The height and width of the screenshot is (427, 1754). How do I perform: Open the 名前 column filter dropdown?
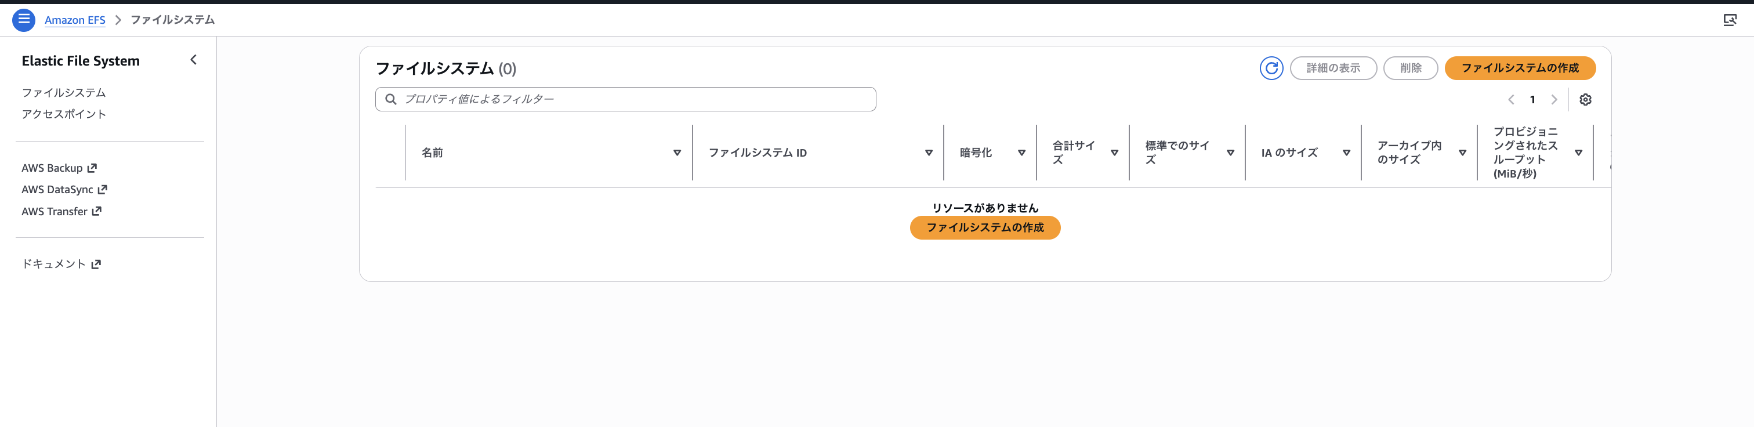coord(676,153)
